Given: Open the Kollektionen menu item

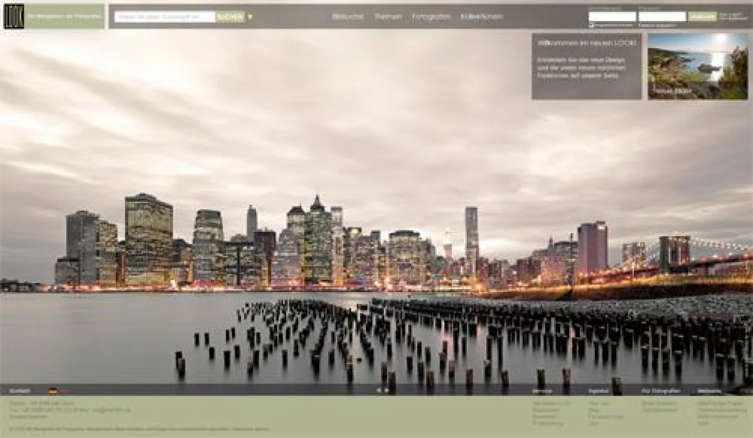Looking at the screenshot, I should pos(481,17).
